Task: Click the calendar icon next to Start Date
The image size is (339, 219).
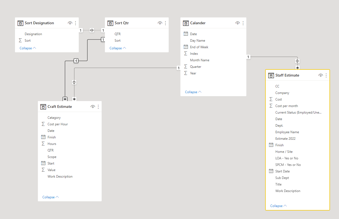Action: [x=271, y=171]
